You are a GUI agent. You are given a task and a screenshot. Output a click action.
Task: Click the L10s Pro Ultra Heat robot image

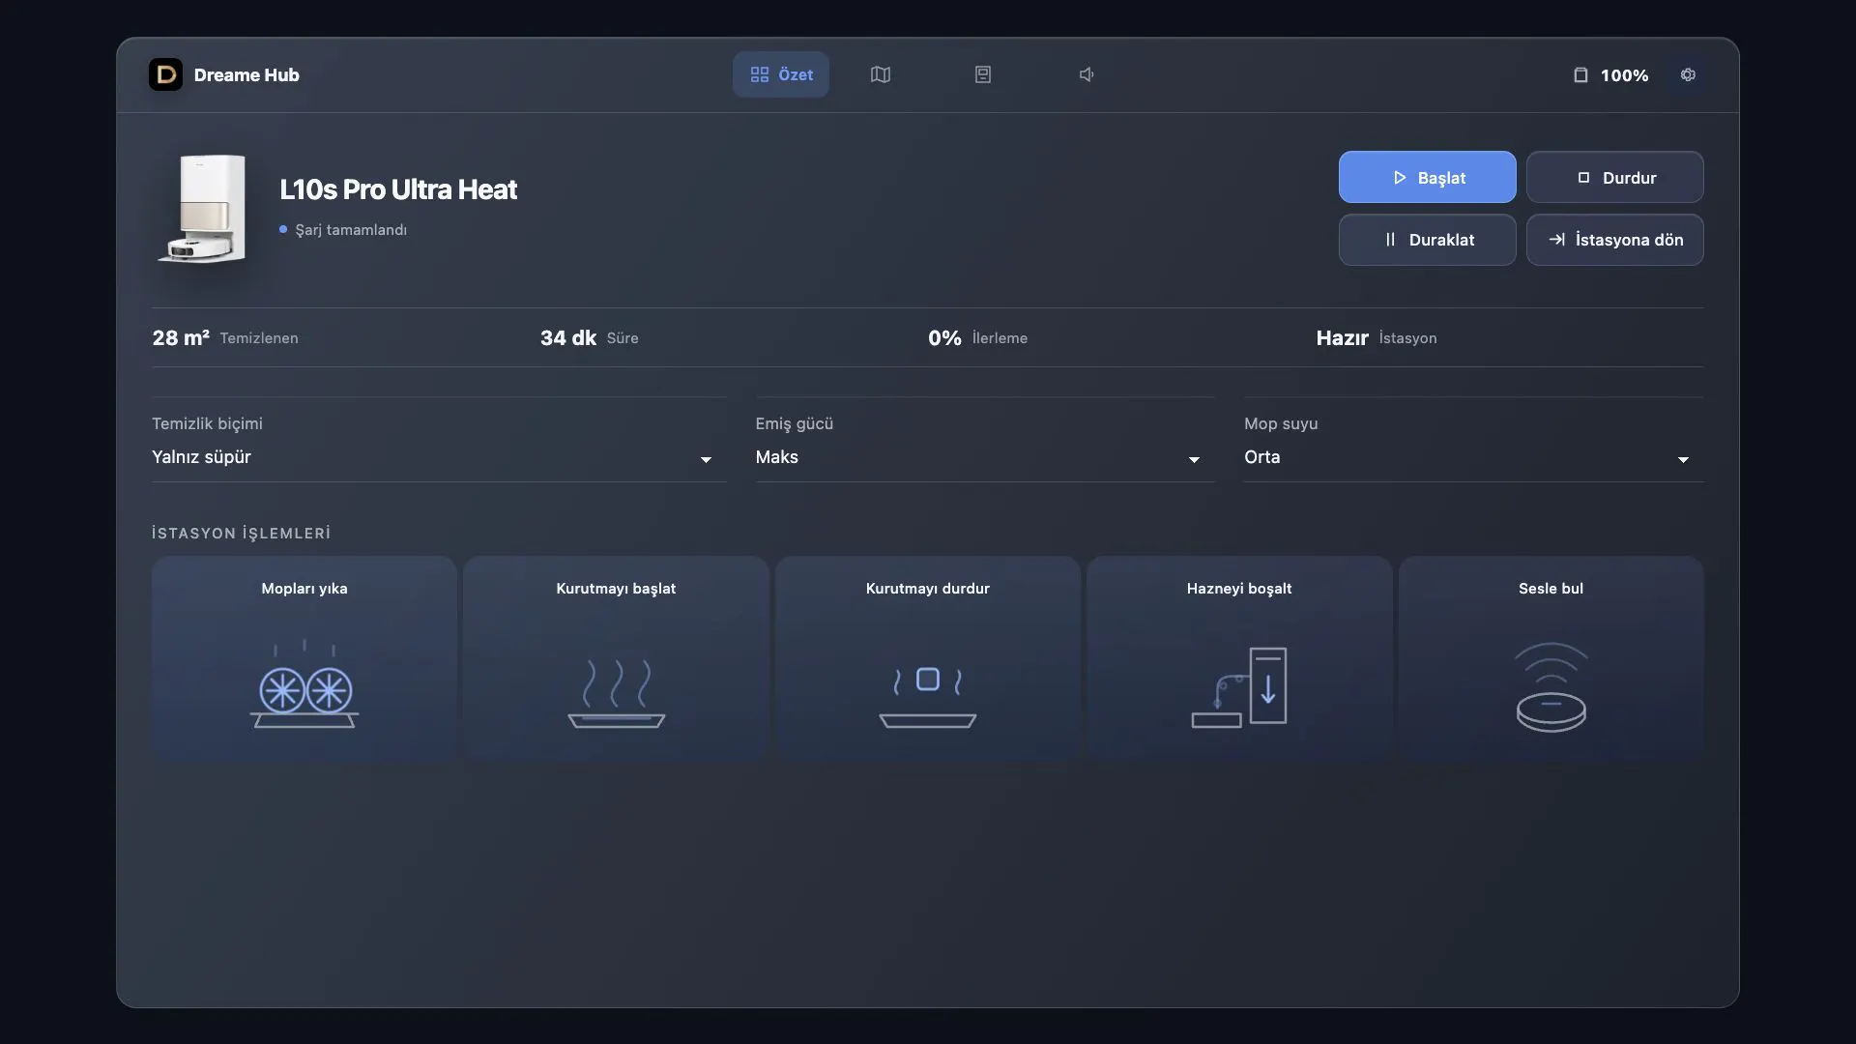click(x=203, y=209)
